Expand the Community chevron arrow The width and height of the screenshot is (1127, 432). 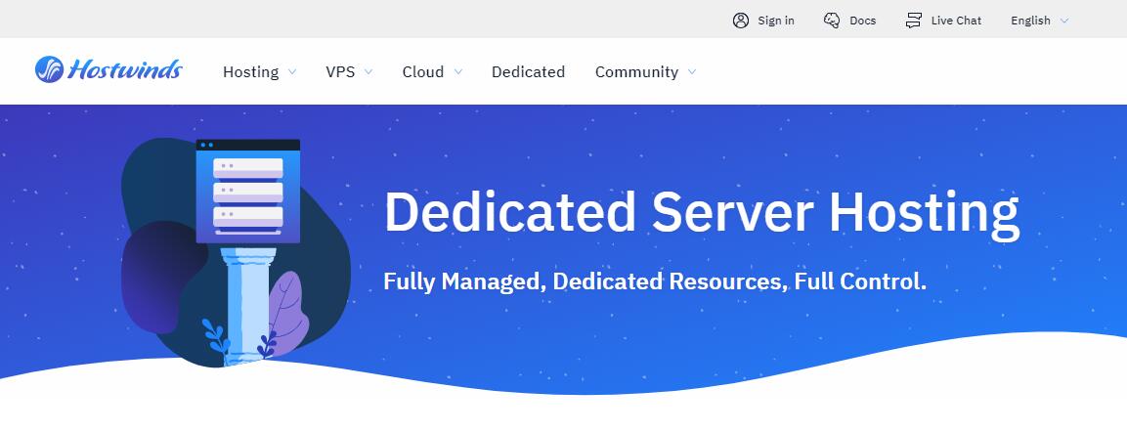pyautogui.click(x=692, y=72)
